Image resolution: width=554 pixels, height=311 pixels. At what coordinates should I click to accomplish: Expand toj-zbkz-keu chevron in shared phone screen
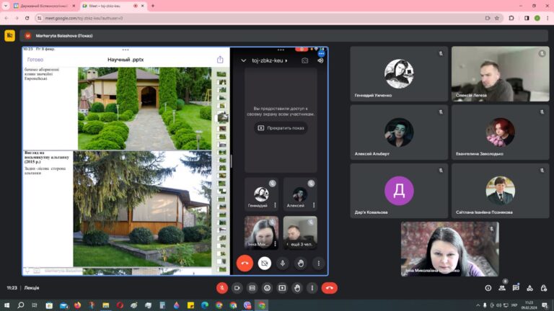244,60
